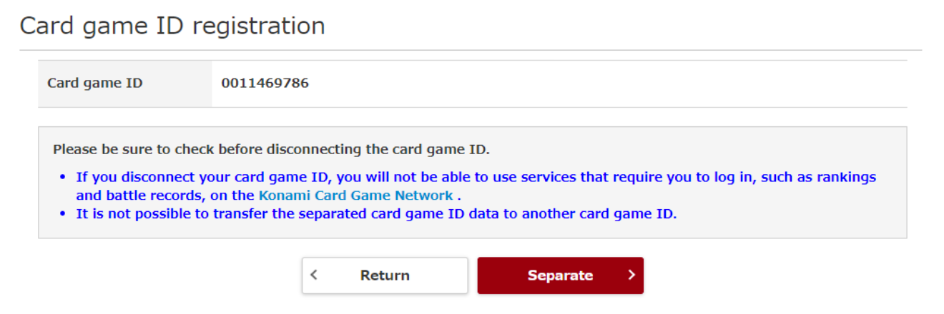The width and height of the screenshot is (944, 314).
Task: Click the bullet dot before "If you disconnect"
Action: pyautogui.click(x=63, y=177)
